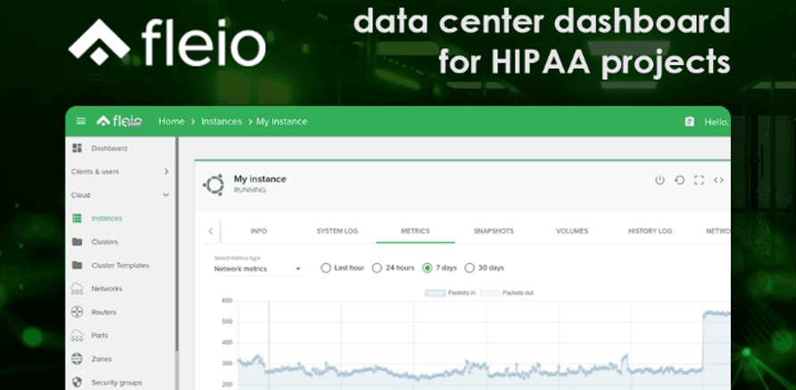Click the Home breadcrumb link

(171, 121)
